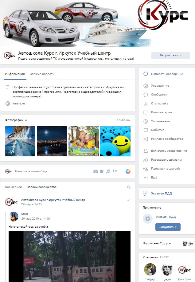Click the colorful poster circle icon

(128, 171)
